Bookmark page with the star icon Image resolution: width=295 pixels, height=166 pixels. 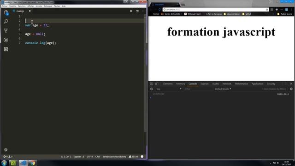click(267, 10)
